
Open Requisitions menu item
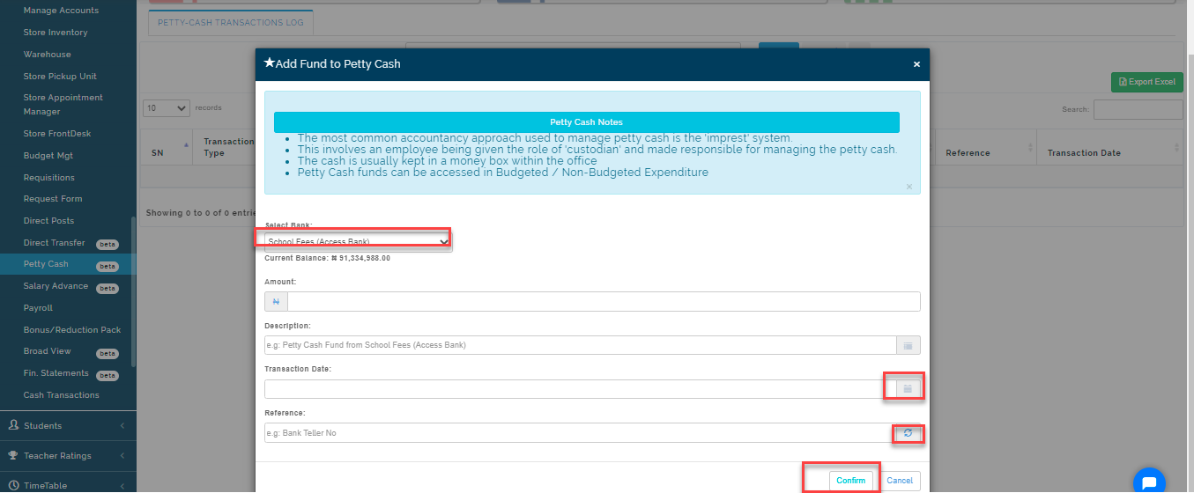point(48,178)
